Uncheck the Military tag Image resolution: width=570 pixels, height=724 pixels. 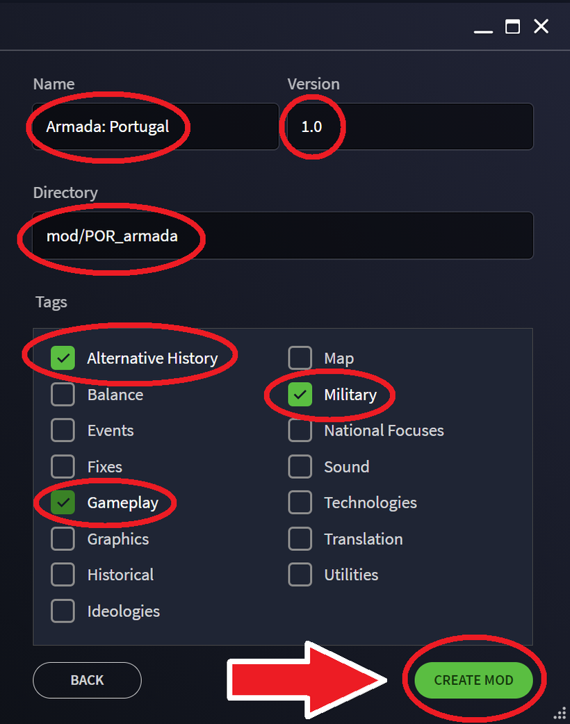click(300, 395)
